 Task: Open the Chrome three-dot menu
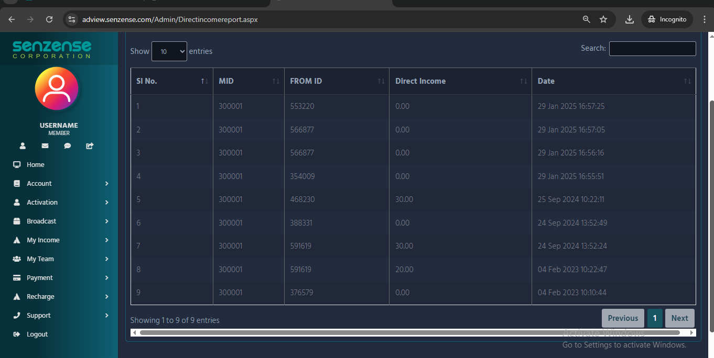click(704, 19)
